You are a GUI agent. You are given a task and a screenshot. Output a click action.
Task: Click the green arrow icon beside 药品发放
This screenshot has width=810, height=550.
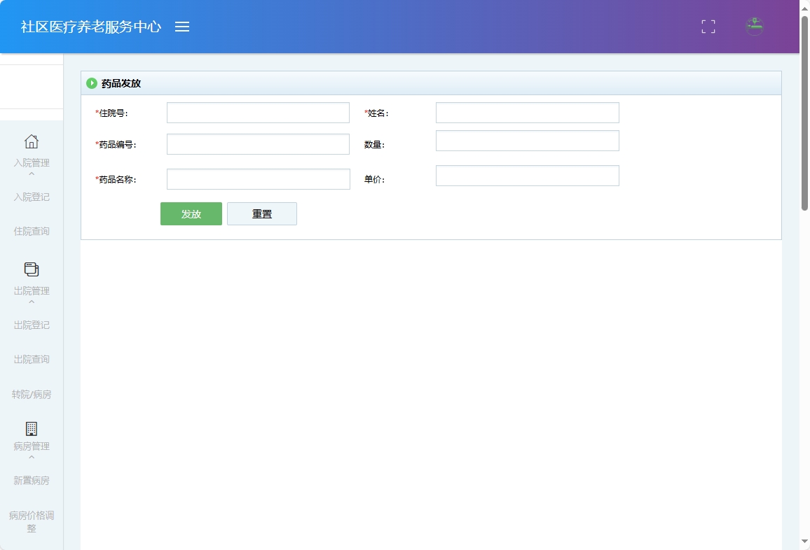point(92,83)
